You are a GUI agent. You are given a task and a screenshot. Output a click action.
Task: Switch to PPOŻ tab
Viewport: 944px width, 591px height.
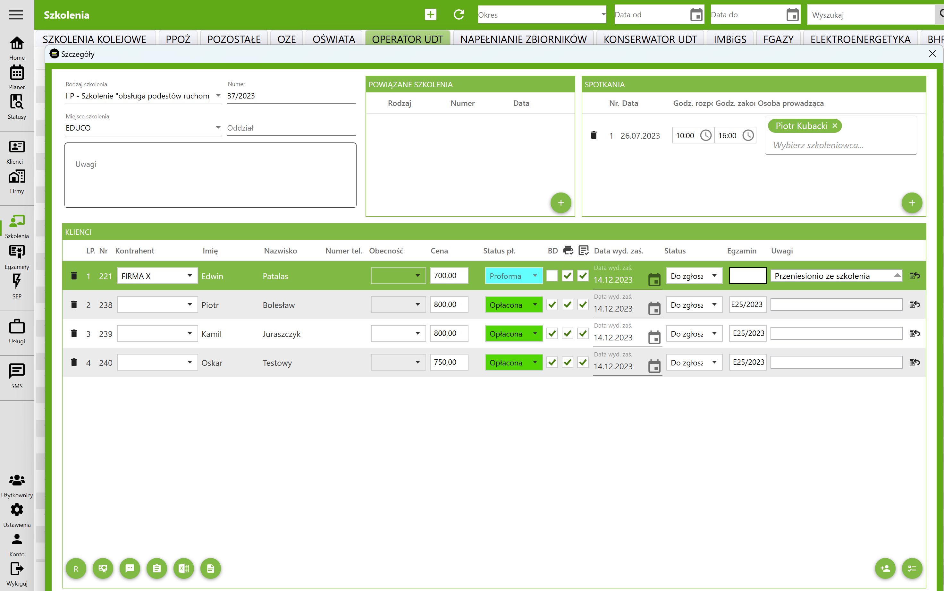click(x=178, y=39)
